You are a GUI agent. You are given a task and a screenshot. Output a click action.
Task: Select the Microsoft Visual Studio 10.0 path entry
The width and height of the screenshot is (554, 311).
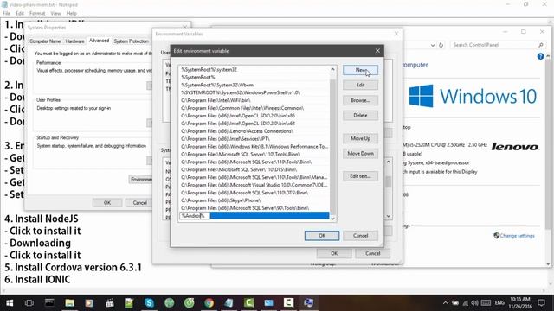pyautogui.click(x=254, y=185)
